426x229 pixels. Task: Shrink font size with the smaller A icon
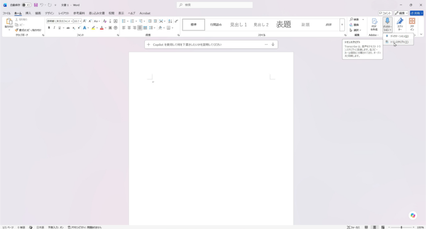(90, 21)
